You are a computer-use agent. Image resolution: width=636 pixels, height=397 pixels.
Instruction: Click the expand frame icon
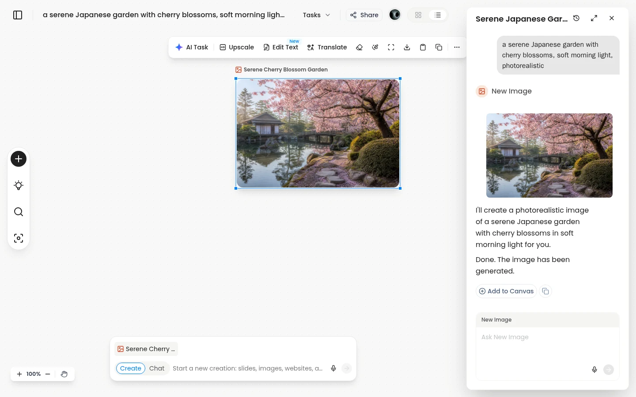point(391,47)
